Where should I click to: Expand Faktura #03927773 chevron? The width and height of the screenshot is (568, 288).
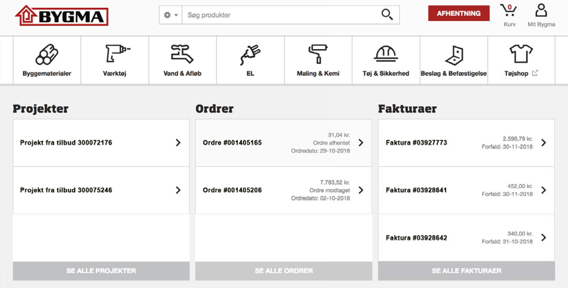(543, 143)
